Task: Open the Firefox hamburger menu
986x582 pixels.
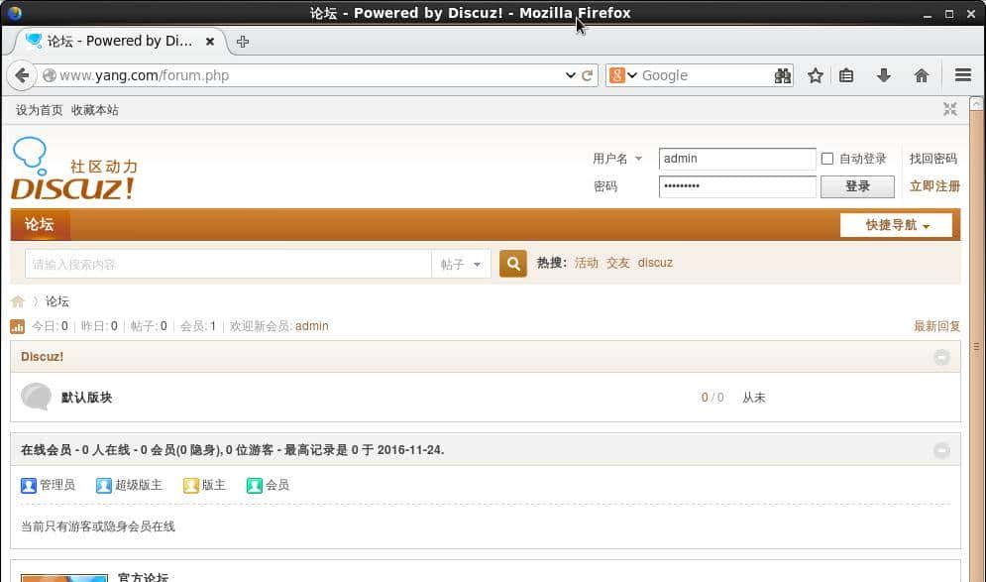Action: tap(962, 74)
